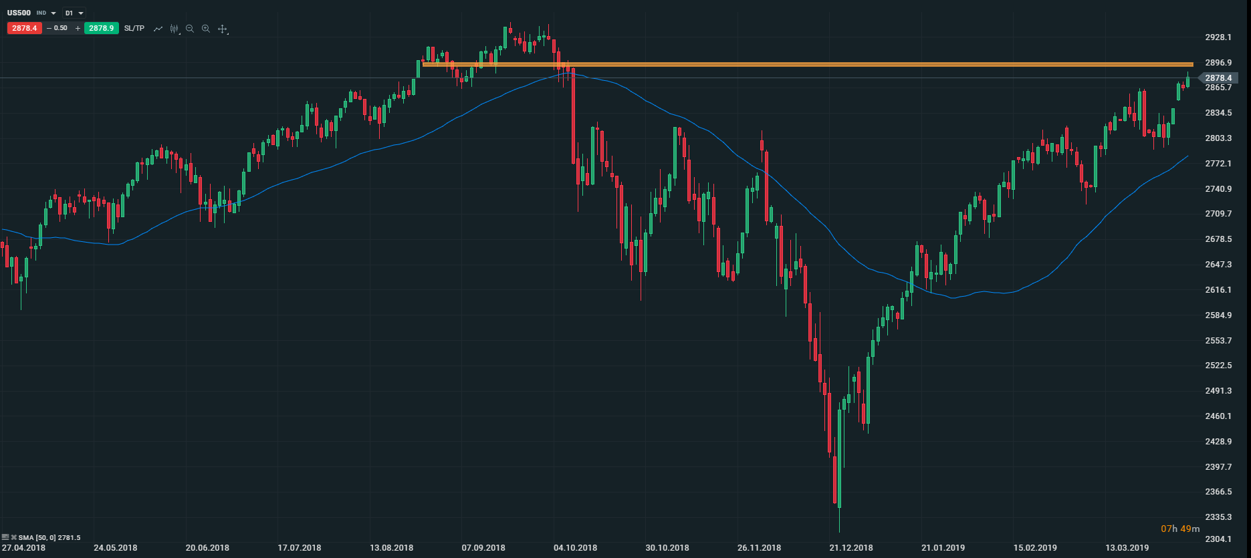Click the 0.50 volume input field
1251x558 pixels.
(x=62, y=28)
